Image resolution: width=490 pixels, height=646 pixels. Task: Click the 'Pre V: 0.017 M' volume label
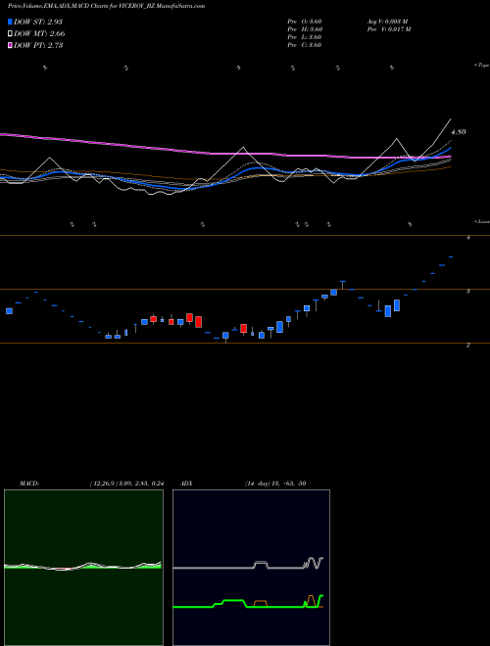(388, 29)
